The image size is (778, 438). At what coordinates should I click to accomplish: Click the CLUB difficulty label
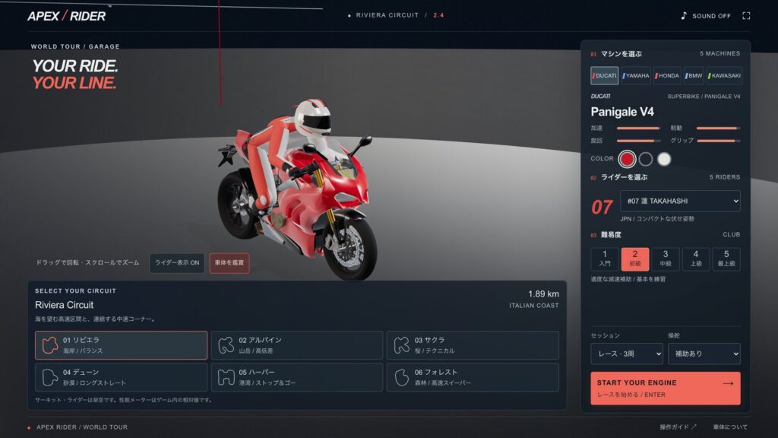732,234
